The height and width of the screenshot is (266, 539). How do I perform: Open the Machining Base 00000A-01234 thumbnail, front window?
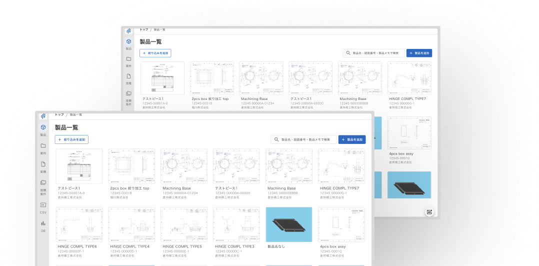pos(184,166)
